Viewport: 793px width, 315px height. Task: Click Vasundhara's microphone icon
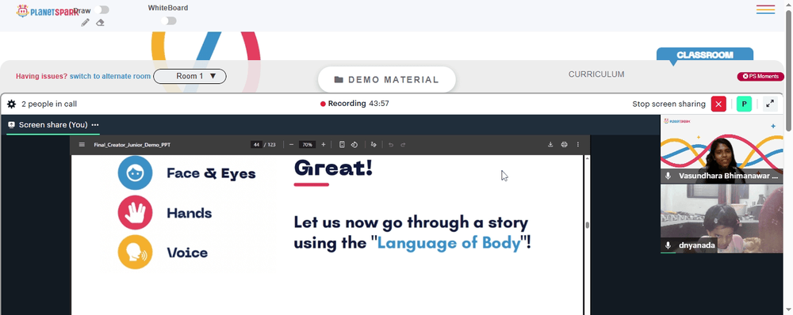coord(668,176)
